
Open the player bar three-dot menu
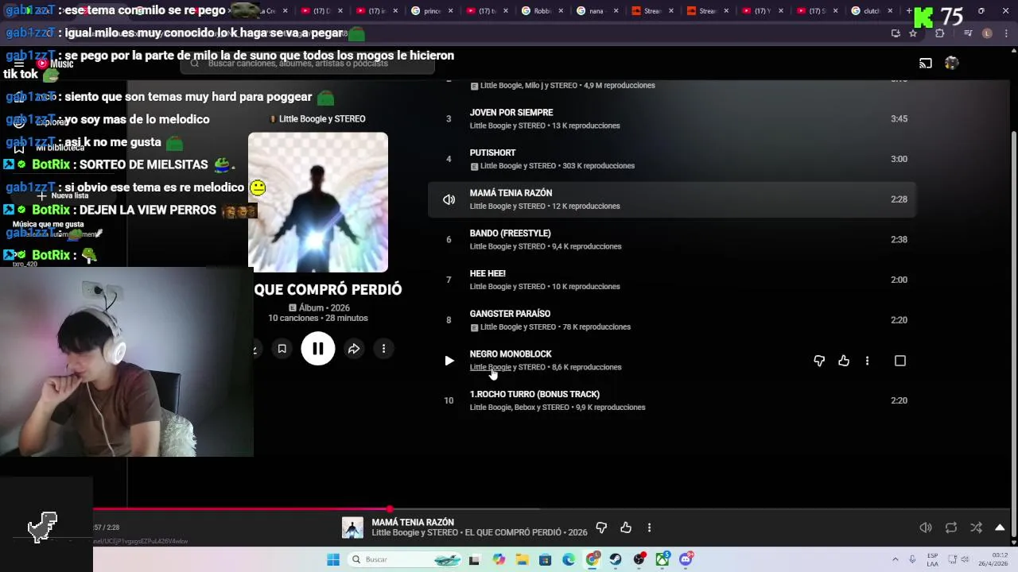(649, 528)
